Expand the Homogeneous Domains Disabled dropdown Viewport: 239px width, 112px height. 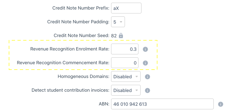click(126, 77)
